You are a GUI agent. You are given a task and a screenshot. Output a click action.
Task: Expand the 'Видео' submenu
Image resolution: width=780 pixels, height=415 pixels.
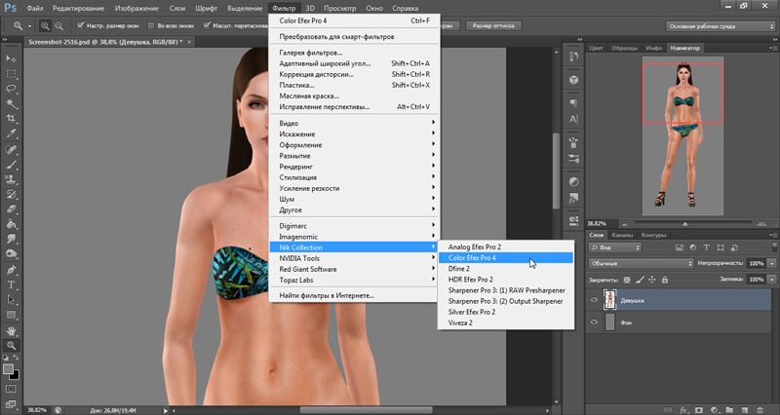(354, 124)
